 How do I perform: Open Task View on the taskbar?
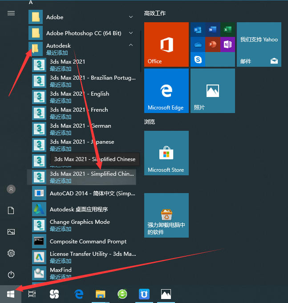(32, 294)
